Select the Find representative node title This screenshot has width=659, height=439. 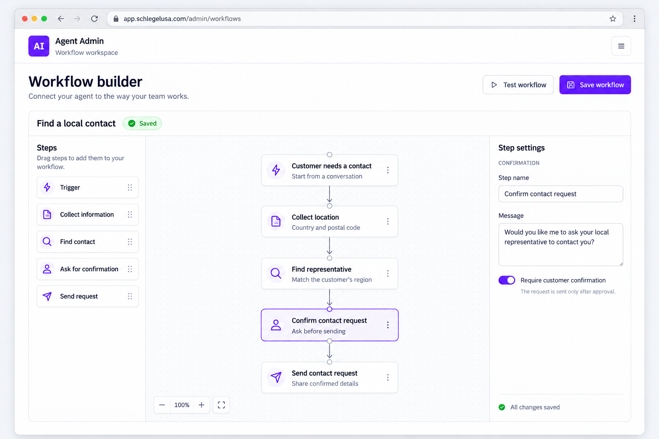coord(321,269)
